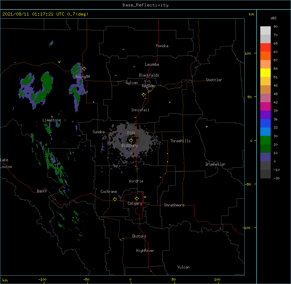Click the Airdrie city label

pos(136,181)
